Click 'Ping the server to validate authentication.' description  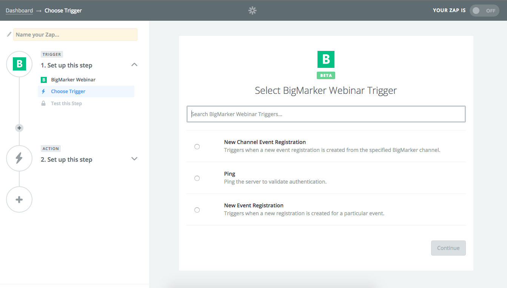pos(275,182)
